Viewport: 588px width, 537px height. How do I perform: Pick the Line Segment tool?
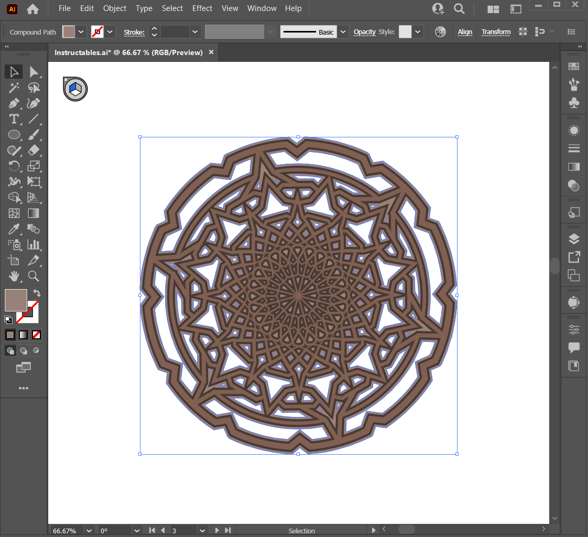(34, 120)
